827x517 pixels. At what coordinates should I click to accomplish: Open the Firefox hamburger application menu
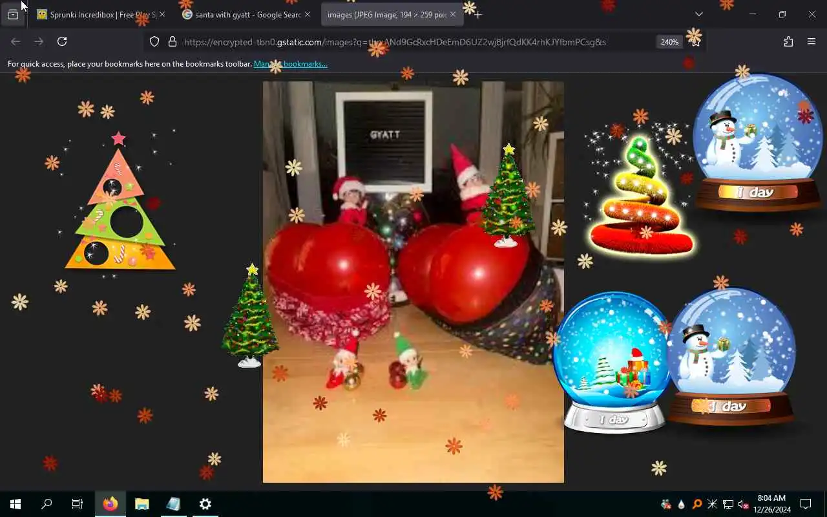coord(811,41)
